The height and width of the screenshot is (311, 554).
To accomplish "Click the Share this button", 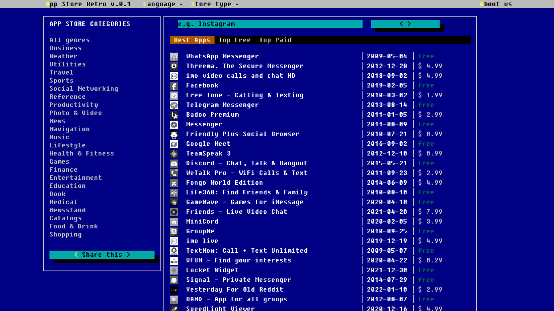I will tap(102, 255).
